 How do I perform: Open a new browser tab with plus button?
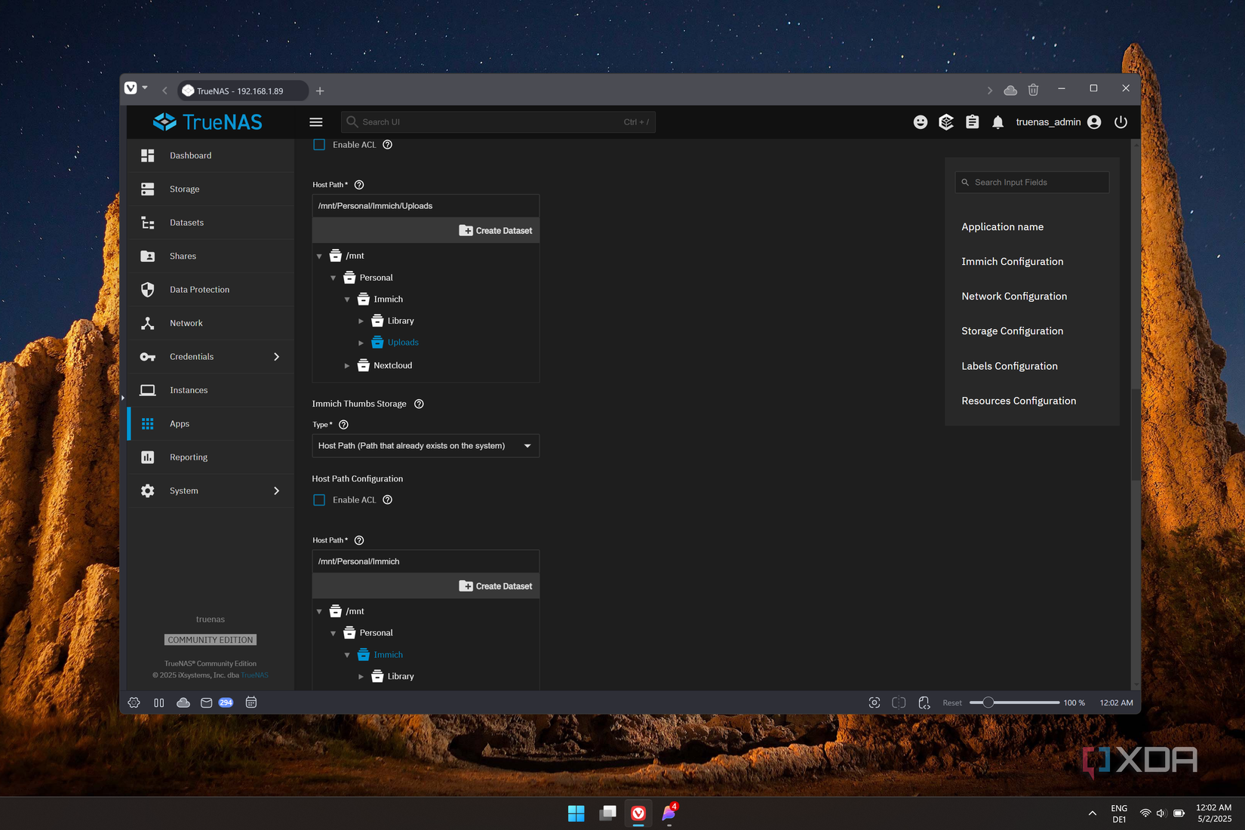[320, 91]
